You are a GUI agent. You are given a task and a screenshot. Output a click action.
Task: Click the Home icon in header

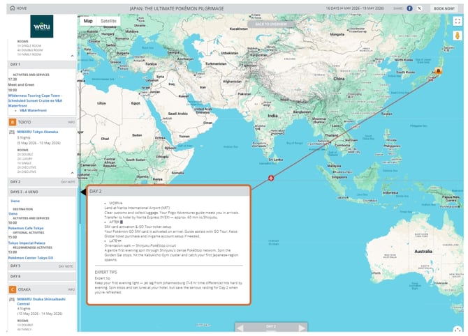point(13,8)
